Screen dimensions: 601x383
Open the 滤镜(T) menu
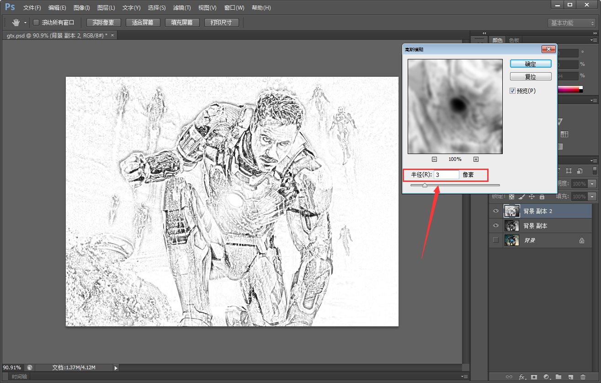(182, 8)
